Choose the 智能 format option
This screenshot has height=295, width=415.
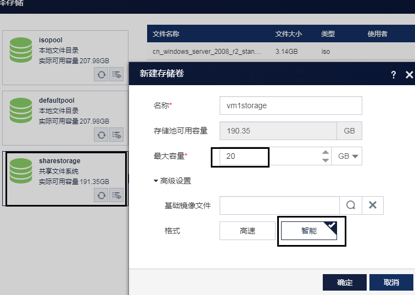click(309, 231)
